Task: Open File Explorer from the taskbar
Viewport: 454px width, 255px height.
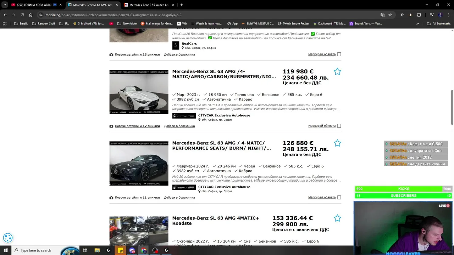Action: pos(97,250)
